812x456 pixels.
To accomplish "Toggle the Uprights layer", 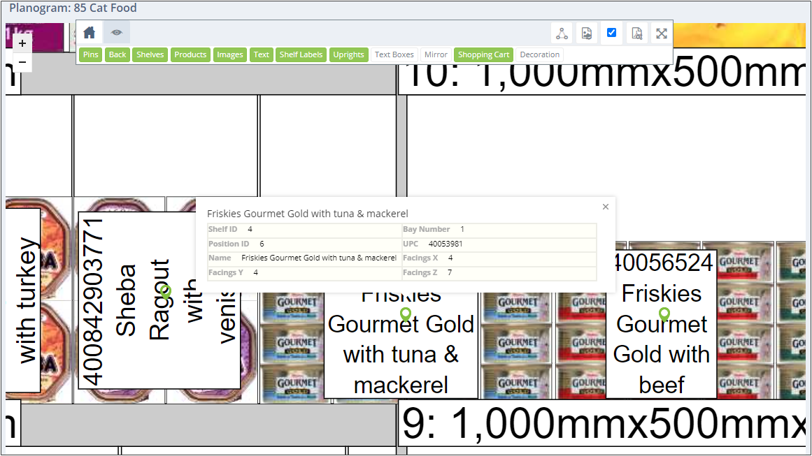I will 348,54.
